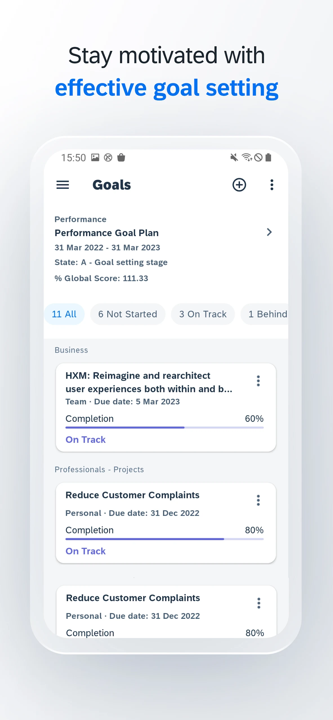Screen dimensions: 333x720
Task: Tap the picture notification icon in status bar
Action: [95, 157]
